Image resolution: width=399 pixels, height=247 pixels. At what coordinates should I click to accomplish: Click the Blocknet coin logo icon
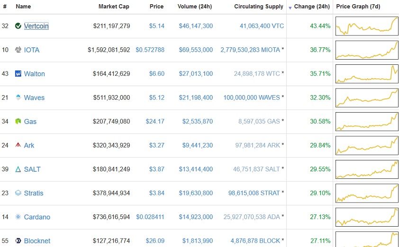[18, 241]
